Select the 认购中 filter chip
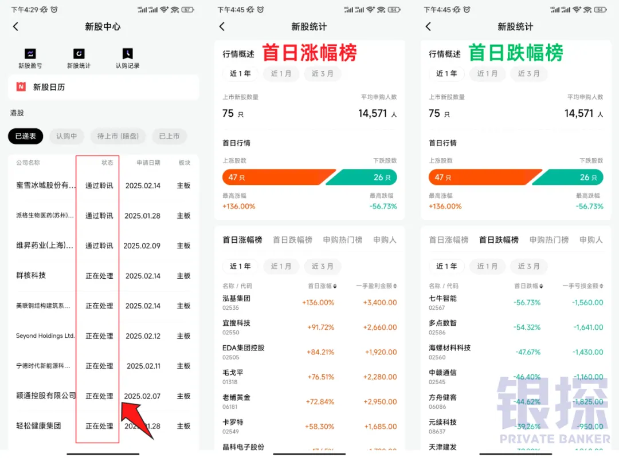Screen dimensions: 619x458 66,136
